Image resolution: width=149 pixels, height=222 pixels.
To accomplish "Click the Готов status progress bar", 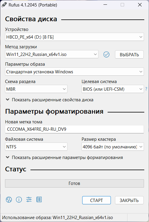I will [74, 183].
